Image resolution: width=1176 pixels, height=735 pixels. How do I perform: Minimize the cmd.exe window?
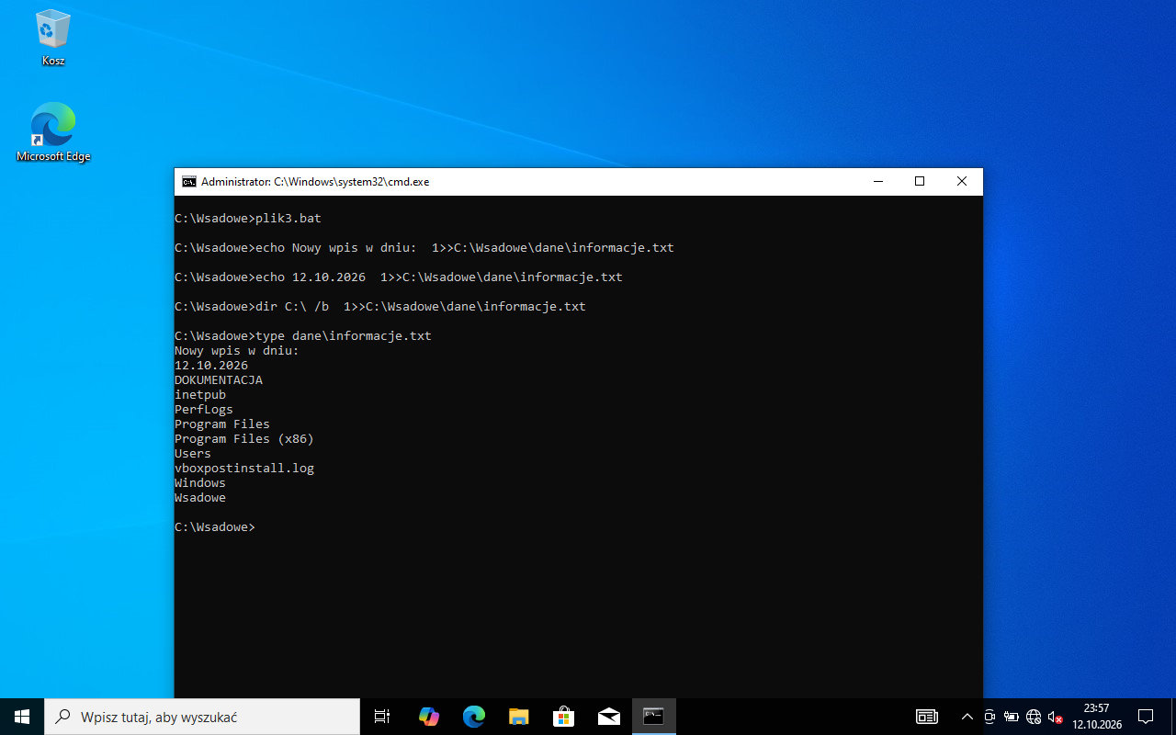[877, 182]
